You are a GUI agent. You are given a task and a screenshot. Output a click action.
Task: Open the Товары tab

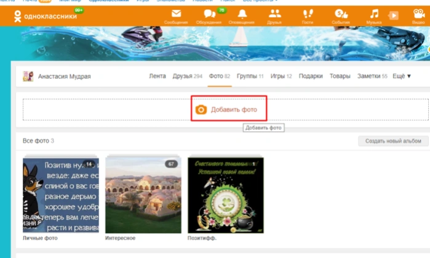click(x=340, y=76)
